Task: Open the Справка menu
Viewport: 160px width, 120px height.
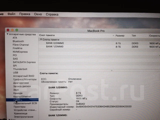Action: click(52, 14)
